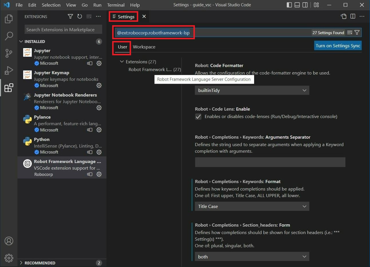Switch to Workspace settings tab
Viewport: 370px width, 267px height.
coord(144,47)
